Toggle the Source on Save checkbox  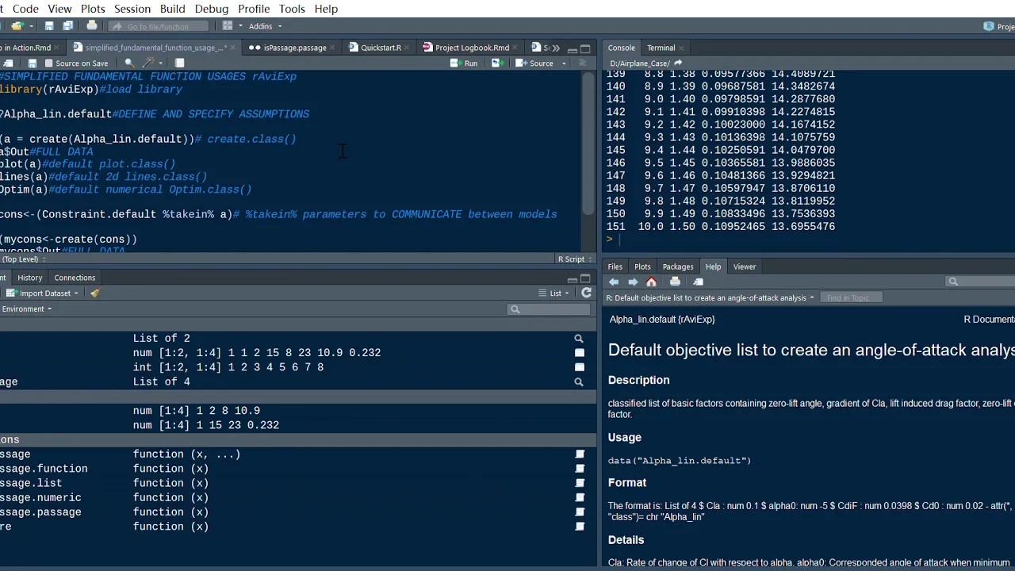(49, 63)
